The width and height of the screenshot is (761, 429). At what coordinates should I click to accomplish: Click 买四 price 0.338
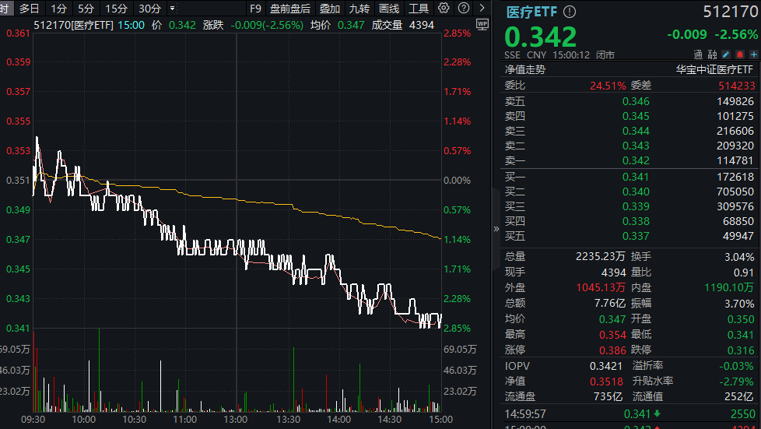click(x=636, y=221)
